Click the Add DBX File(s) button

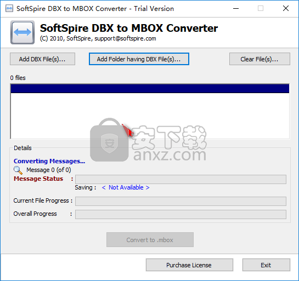click(42, 59)
